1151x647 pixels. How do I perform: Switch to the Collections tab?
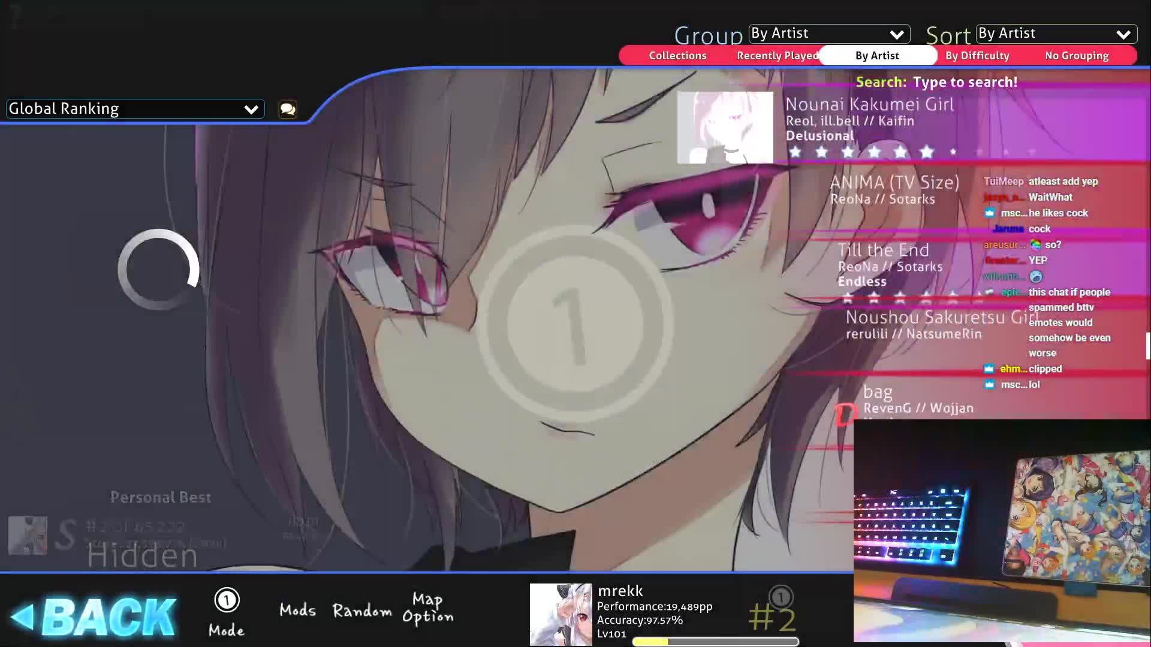click(x=677, y=56)
